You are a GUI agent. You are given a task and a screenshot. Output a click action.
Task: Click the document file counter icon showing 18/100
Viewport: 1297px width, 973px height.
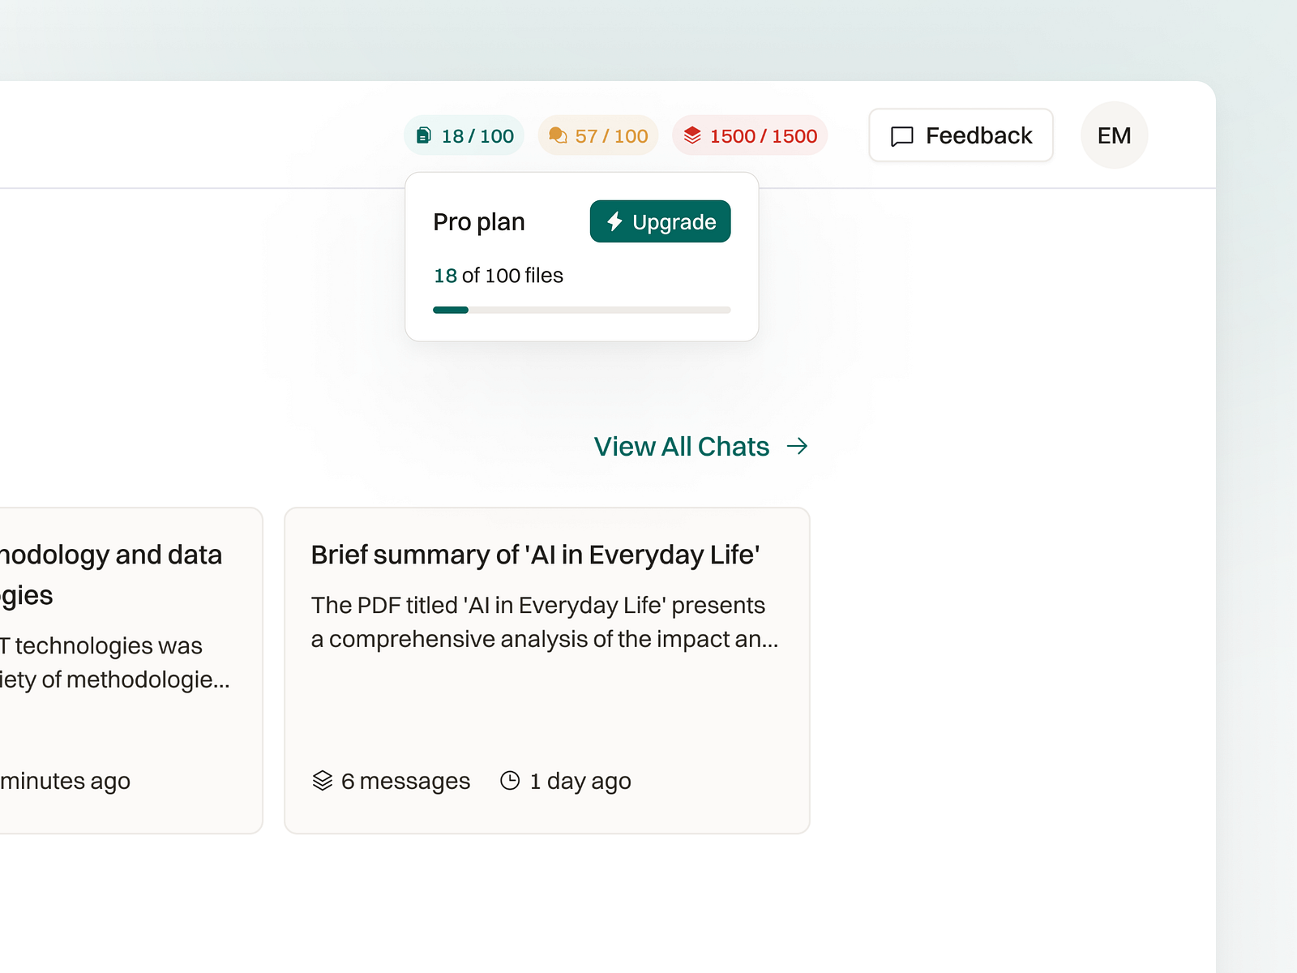click(x=425, y=135)
